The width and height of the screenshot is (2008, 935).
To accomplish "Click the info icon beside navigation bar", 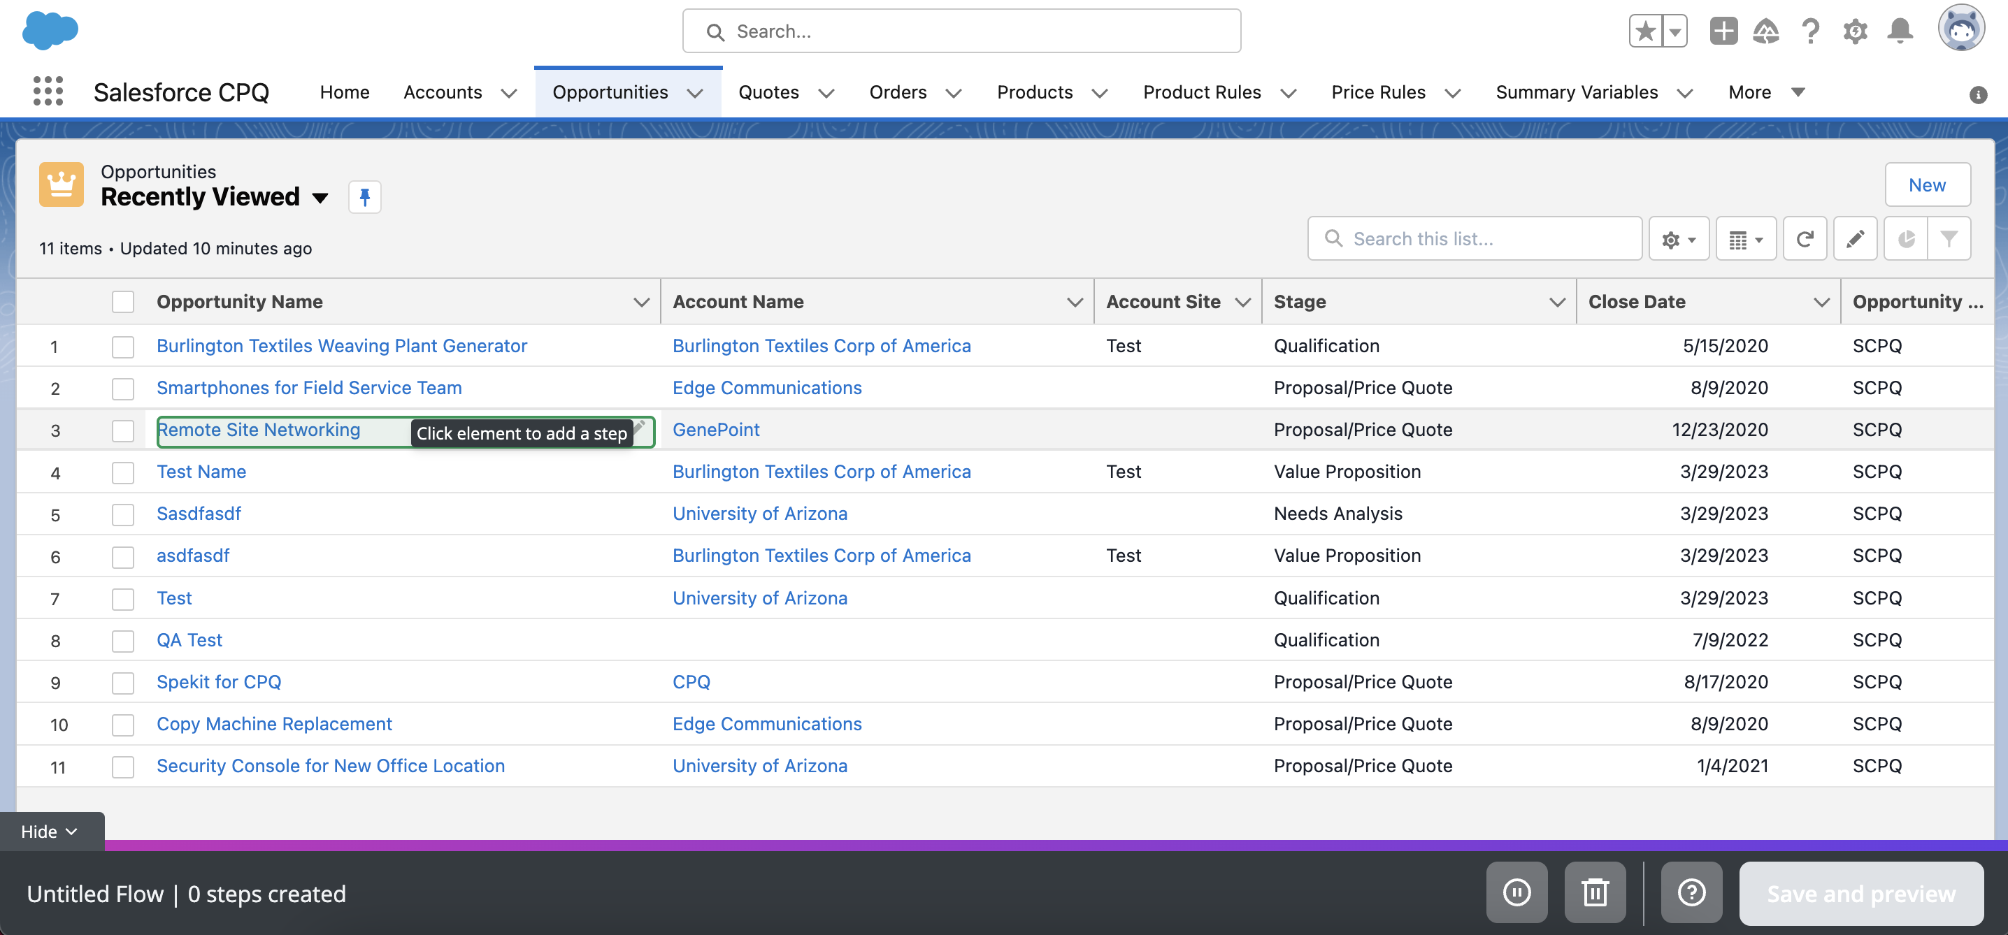I will 1978,94.
